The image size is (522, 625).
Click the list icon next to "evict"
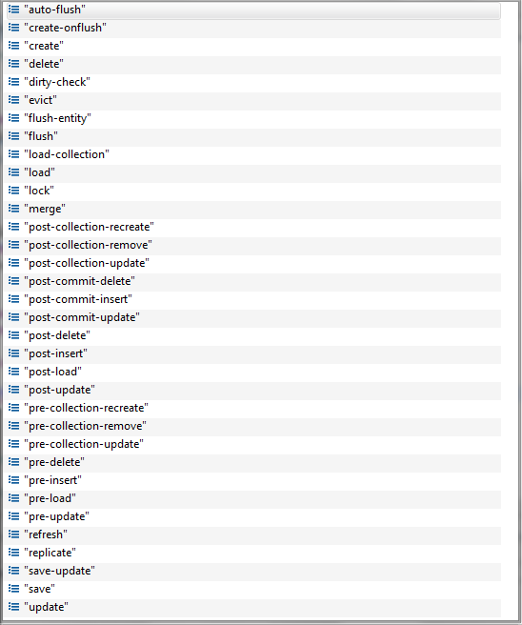14,100
